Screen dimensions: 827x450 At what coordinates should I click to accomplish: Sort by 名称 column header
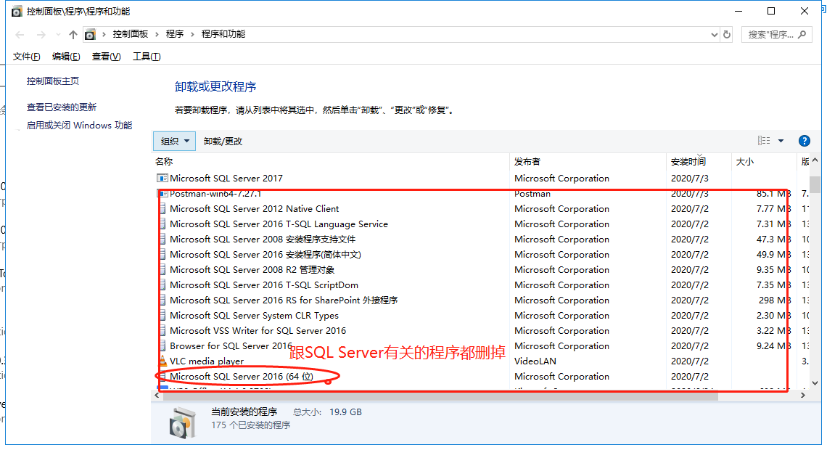point(164,161)
